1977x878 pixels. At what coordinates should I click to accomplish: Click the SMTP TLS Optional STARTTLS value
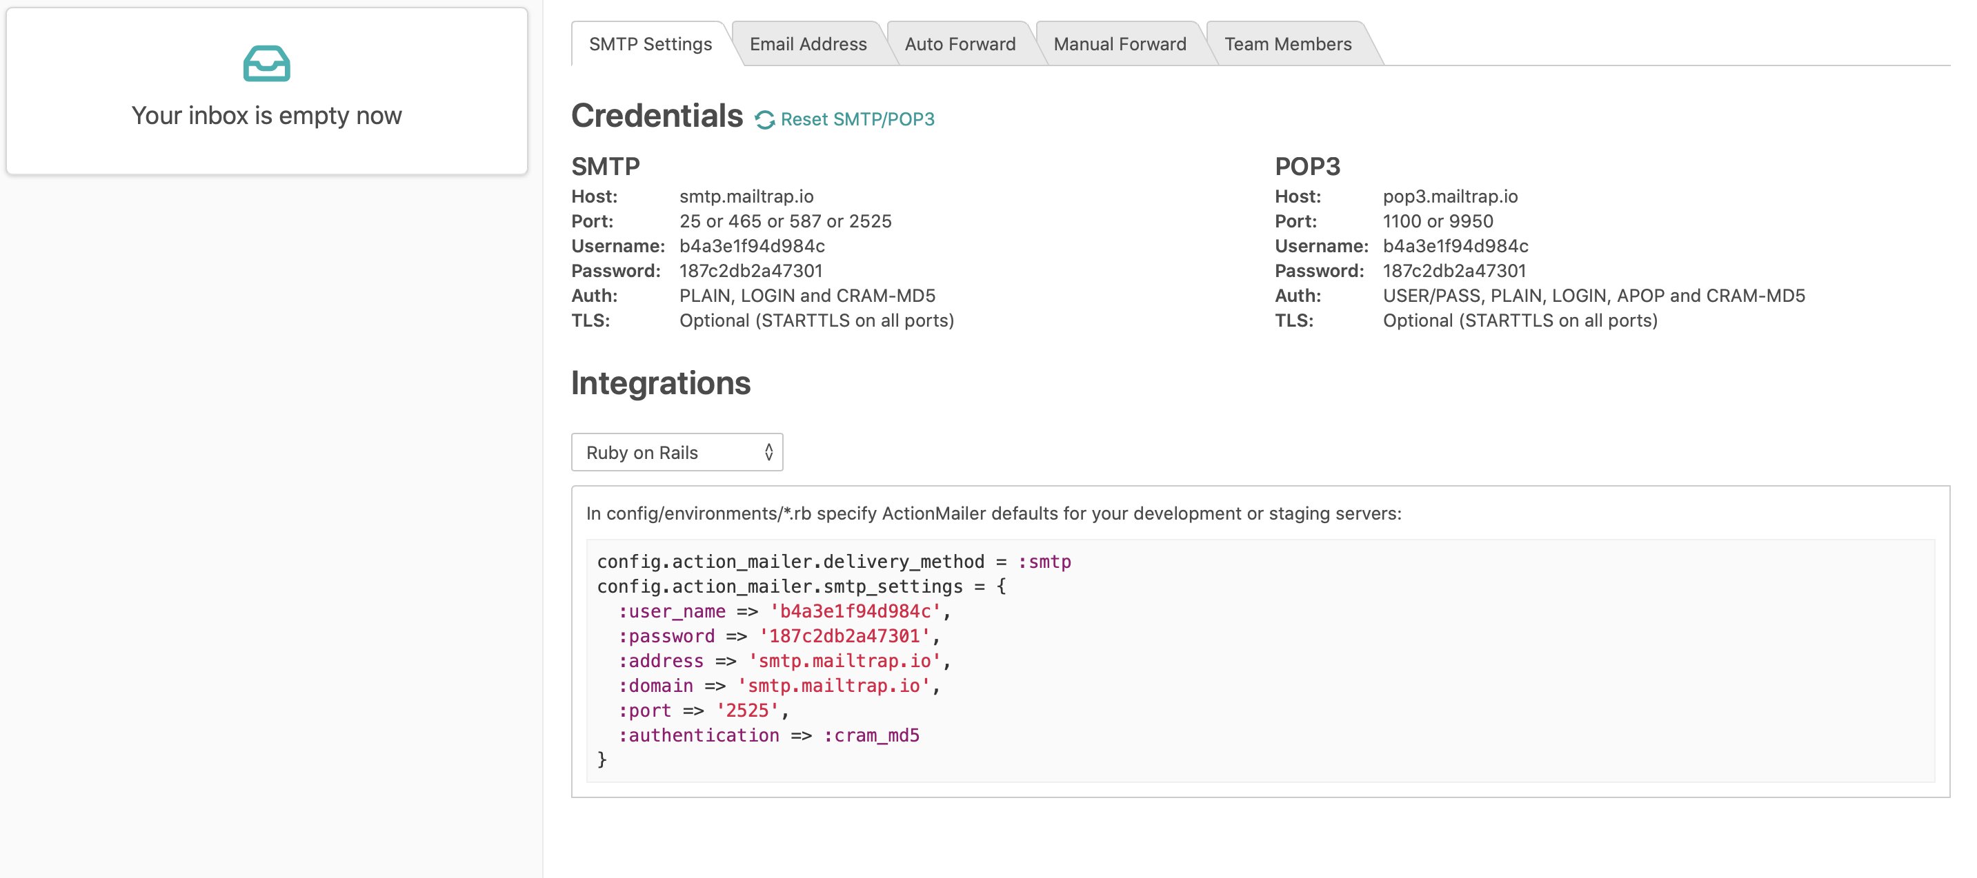(x=817, y=320)
